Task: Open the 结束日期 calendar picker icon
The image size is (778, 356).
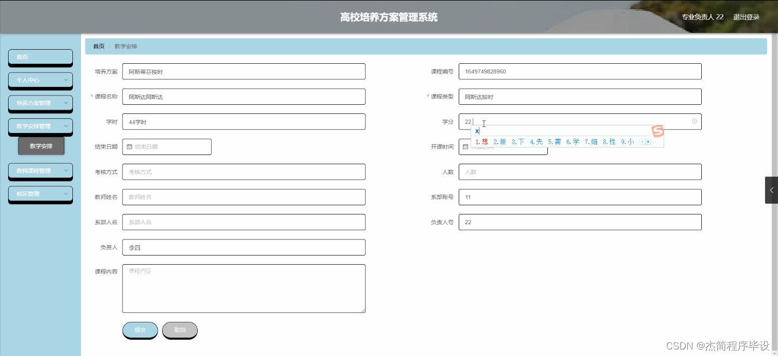Action: pyautogui.click(x=130, y=146)
